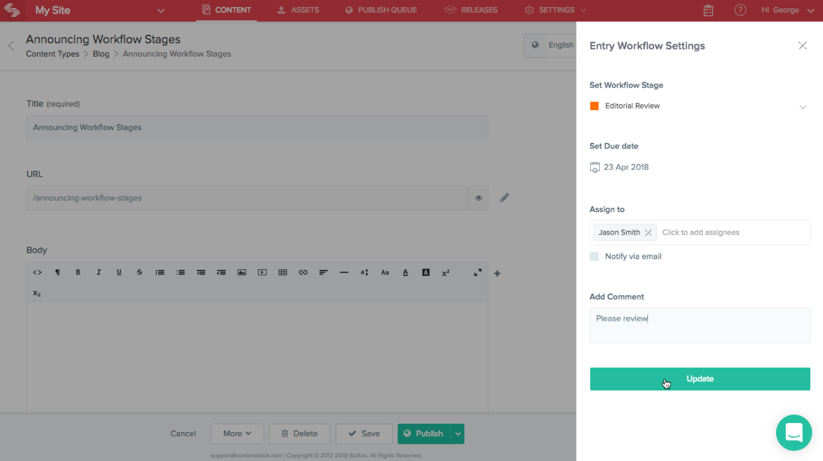
Task: Toggle HTML source view in Body toolbar
Action: tap(37, 273)
